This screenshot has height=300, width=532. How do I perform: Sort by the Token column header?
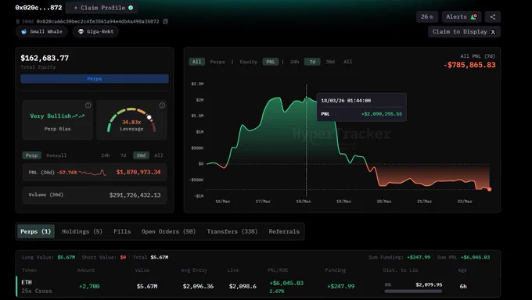click(29, 270)
